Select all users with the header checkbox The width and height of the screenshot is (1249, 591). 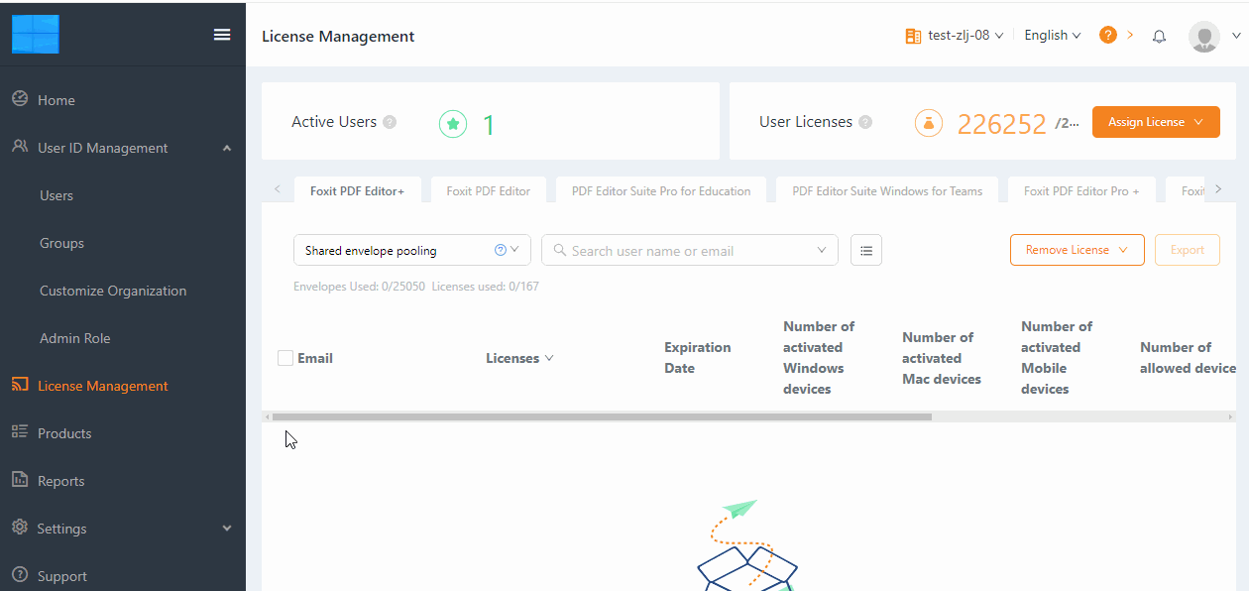coord(284,357)
